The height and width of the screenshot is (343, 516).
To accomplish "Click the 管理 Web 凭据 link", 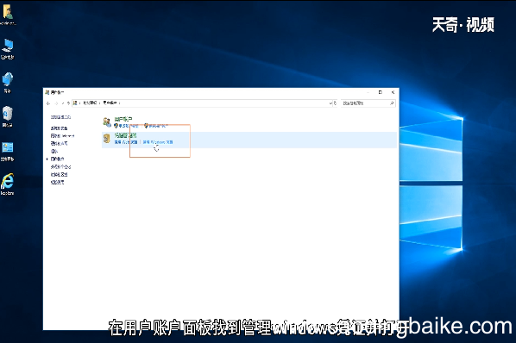I will 126,142.
